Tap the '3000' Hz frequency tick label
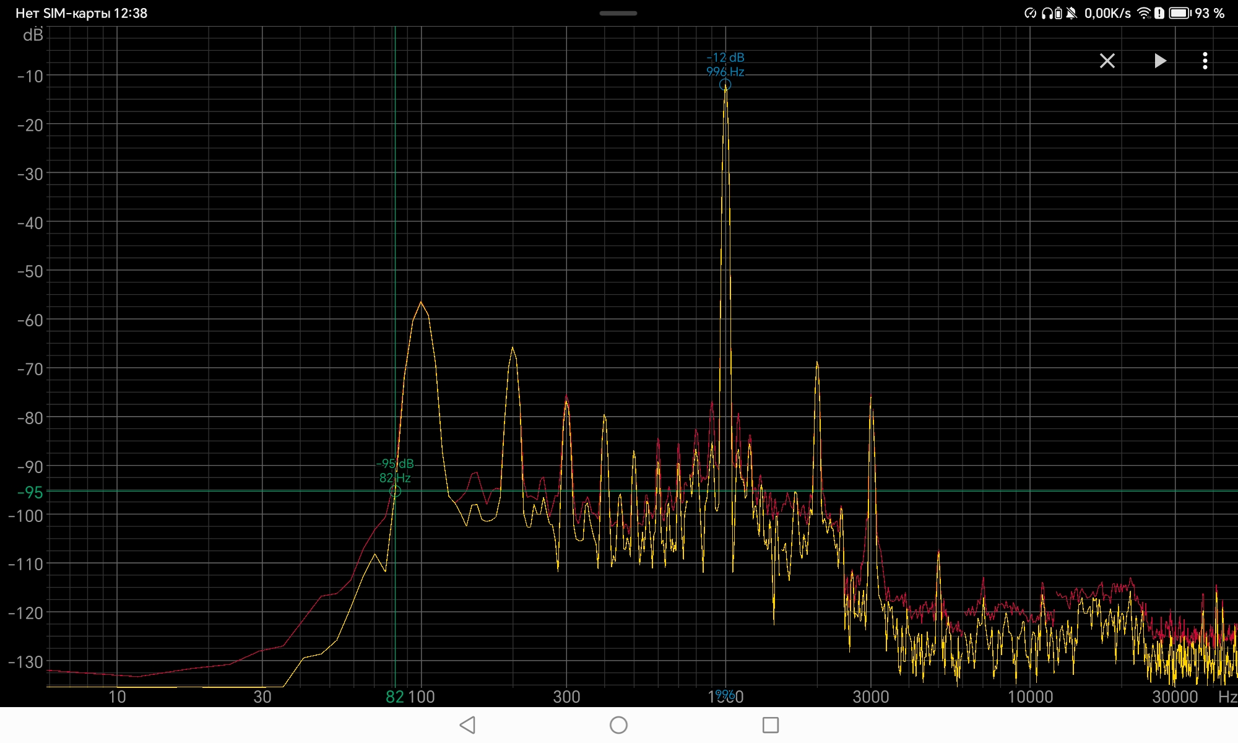 (x=871, y=697)
